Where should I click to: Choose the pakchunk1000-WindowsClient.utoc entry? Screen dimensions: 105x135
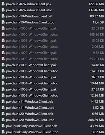[x=32, y=34]
